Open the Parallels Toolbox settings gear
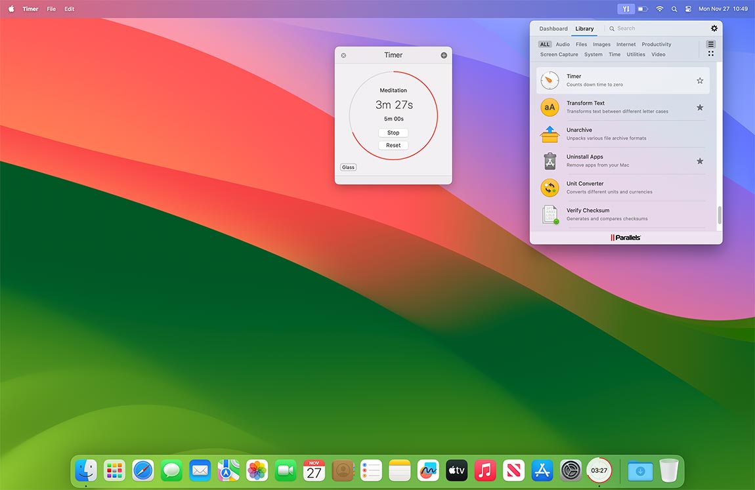 pyautogui.click(x=714, y=28)
